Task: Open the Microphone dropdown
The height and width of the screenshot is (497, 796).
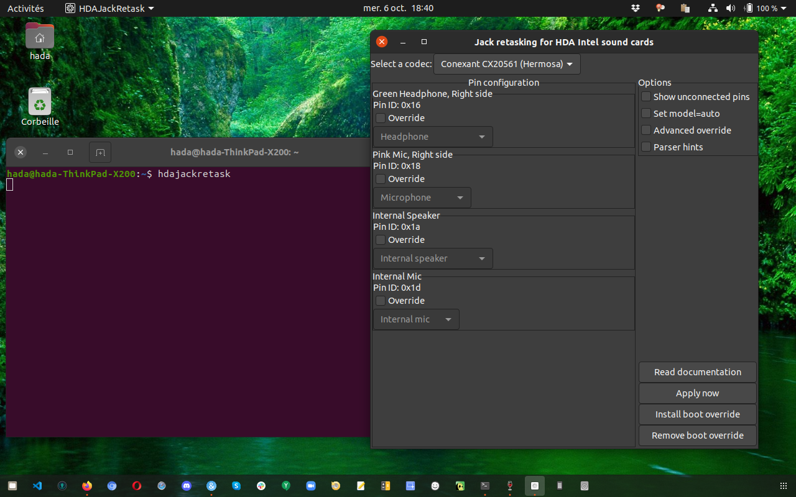Action: pos(422,198)
